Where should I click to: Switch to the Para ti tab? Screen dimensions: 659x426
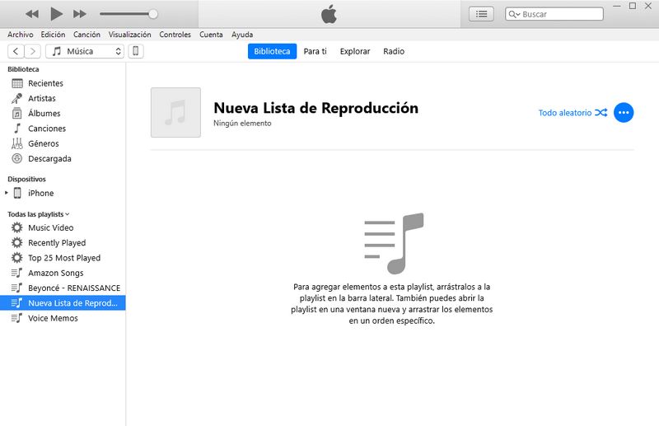pos(315,51)
